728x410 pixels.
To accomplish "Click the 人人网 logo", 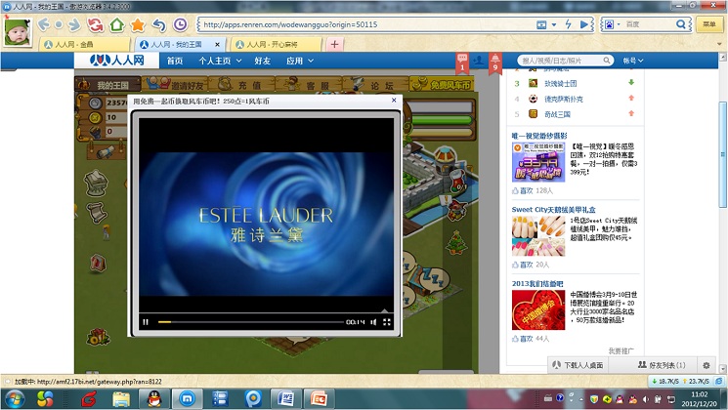I will 117,61.
